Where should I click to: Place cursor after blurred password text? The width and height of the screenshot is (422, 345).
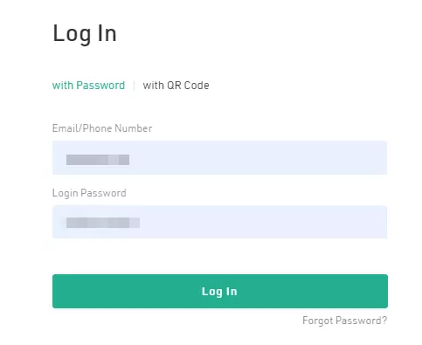[x=142, y=223]
